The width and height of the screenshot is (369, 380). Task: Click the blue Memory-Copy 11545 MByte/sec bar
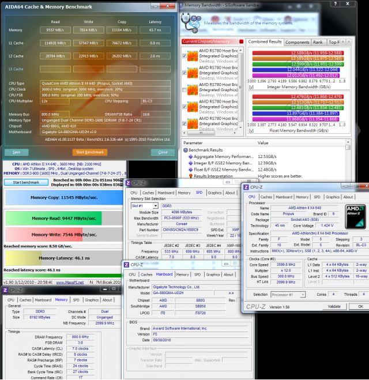click(x=64, y=198)
